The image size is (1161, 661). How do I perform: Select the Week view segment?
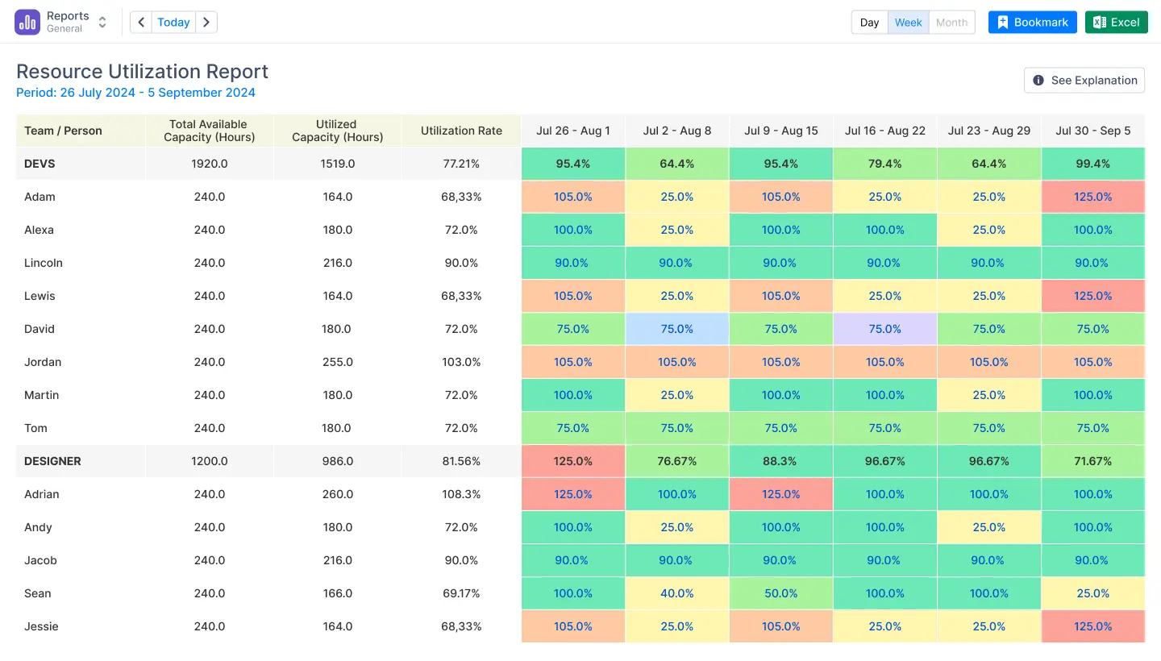point(909,22)
